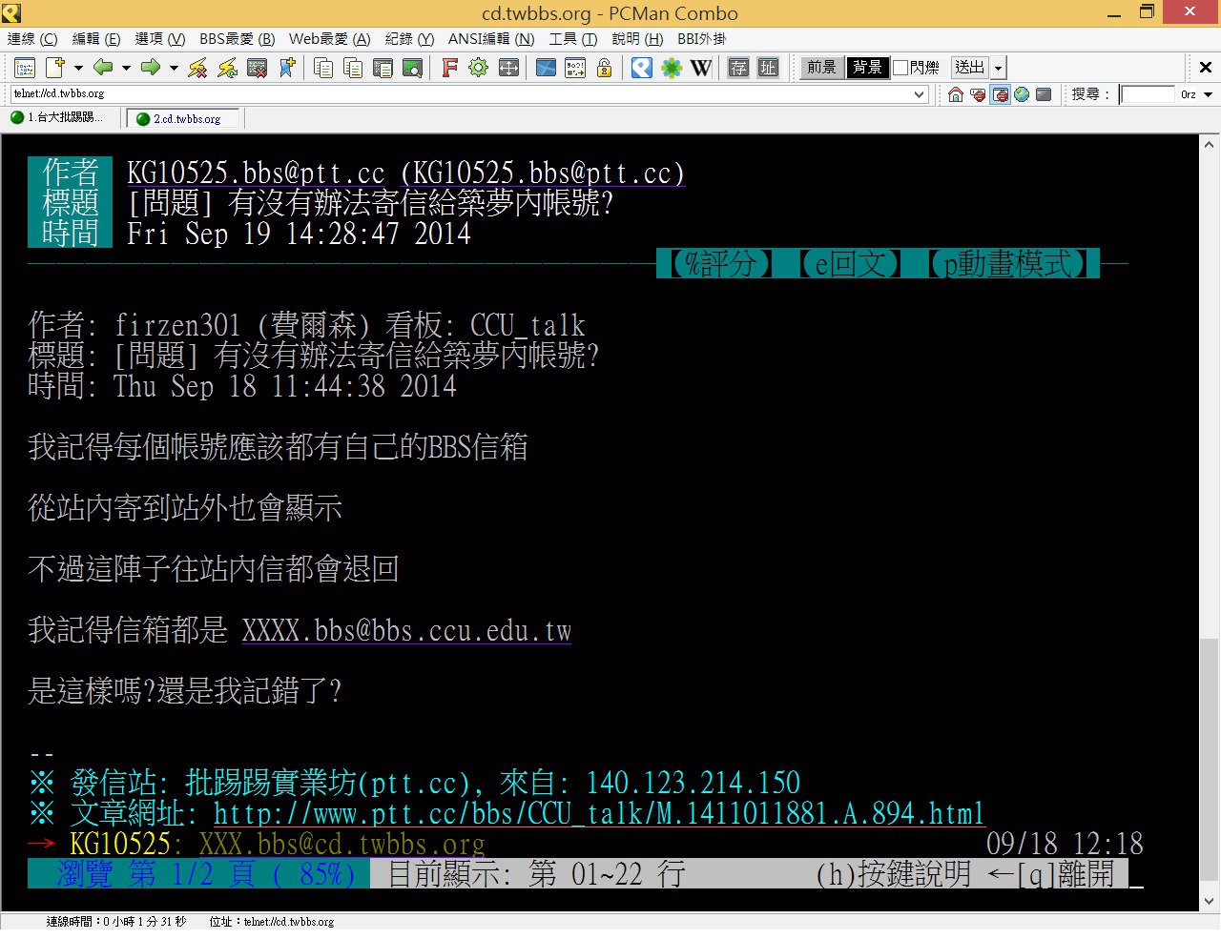Open the 連線 (C) menu
This screenshot has height=939, width=1221.
coord(32,39)
